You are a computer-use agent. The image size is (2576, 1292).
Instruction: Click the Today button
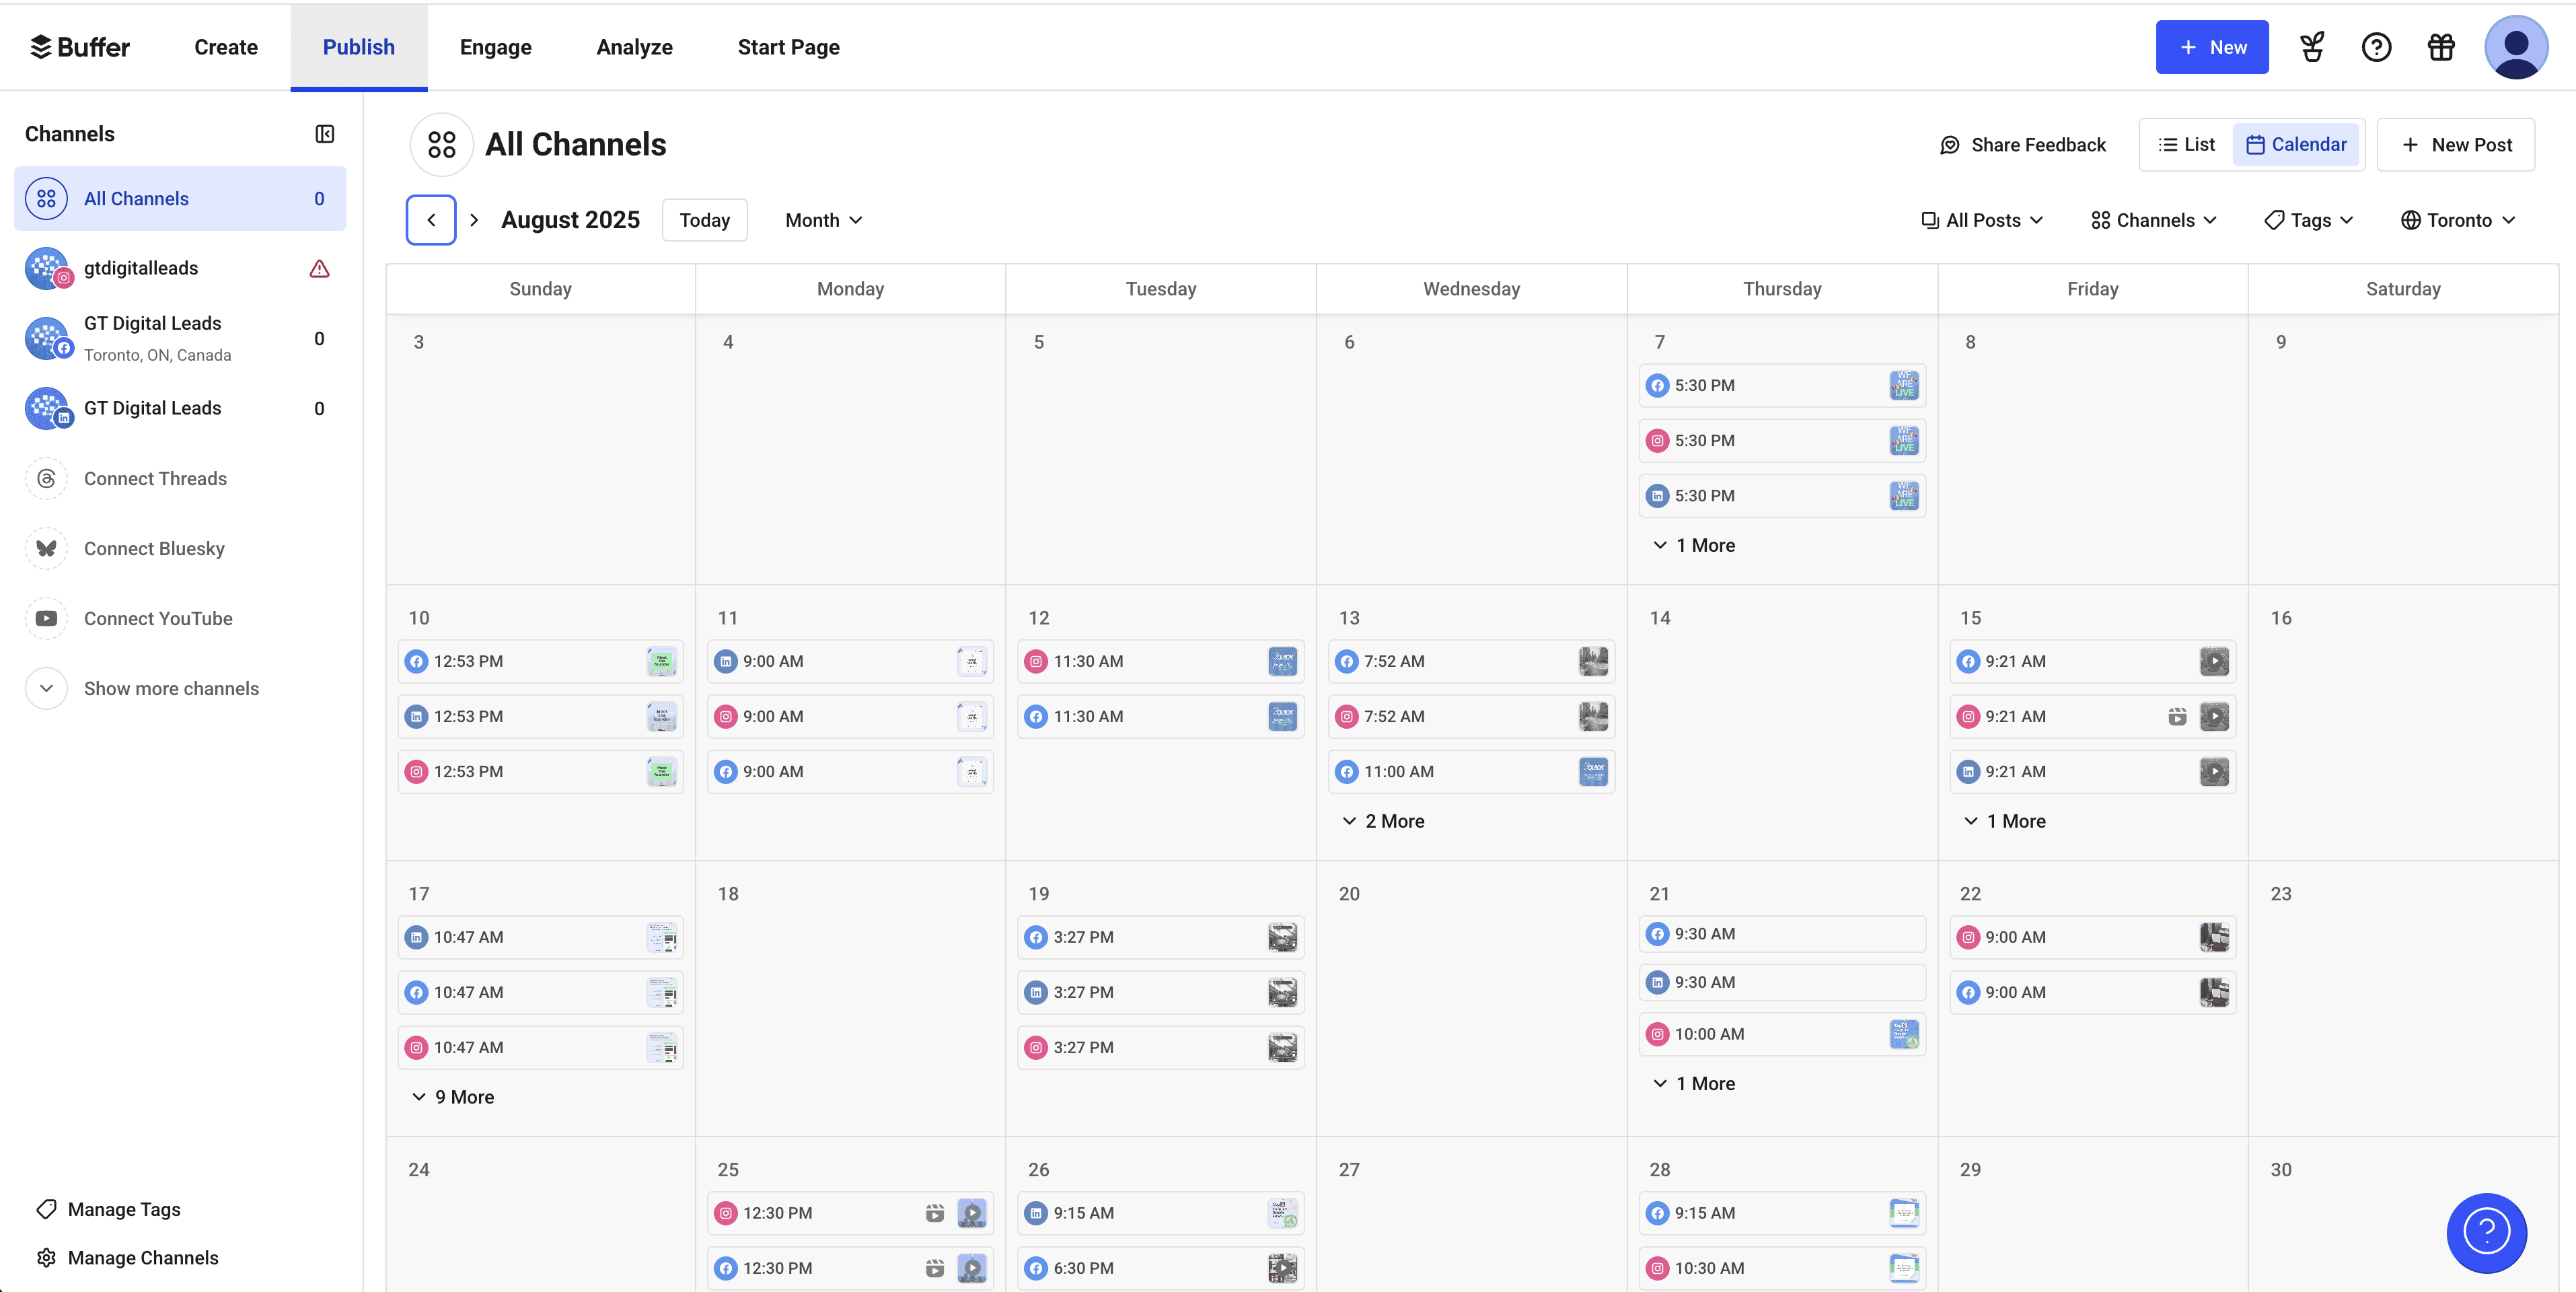tap(704, 220)
